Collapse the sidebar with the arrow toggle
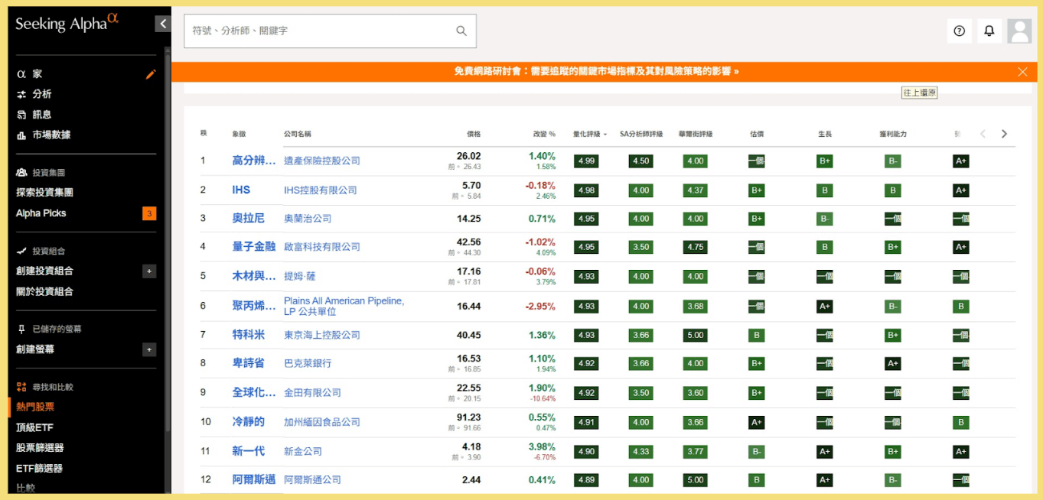The height and width of the screenshot is (500, 1043). click(x=162, y=23)
